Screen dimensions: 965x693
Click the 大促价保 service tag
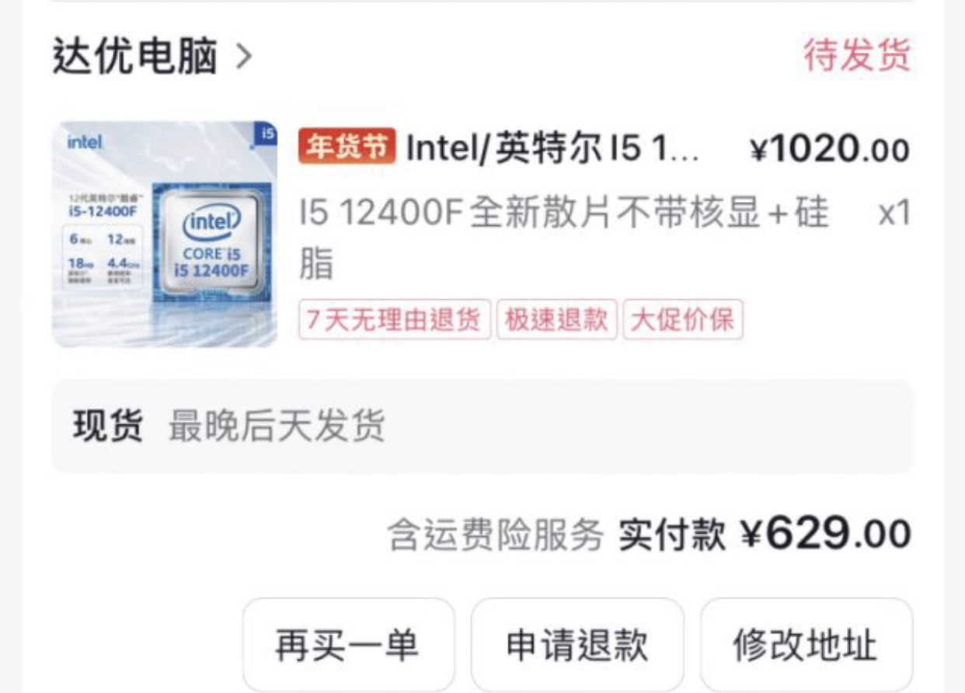coord(684,320)
